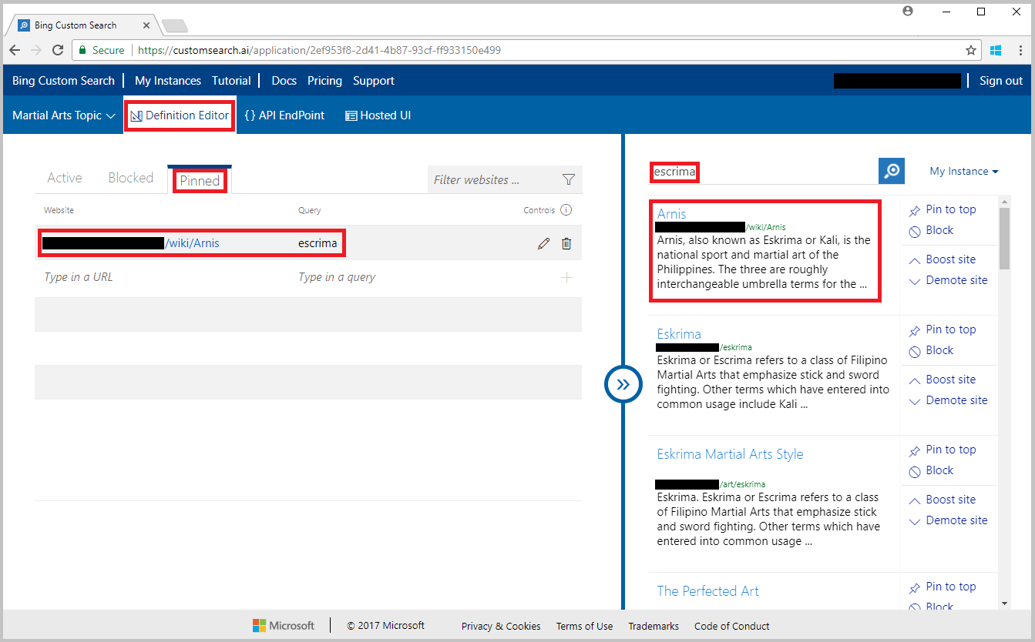Edit the pinned rule using the pencil icon

tap(543, 242)
